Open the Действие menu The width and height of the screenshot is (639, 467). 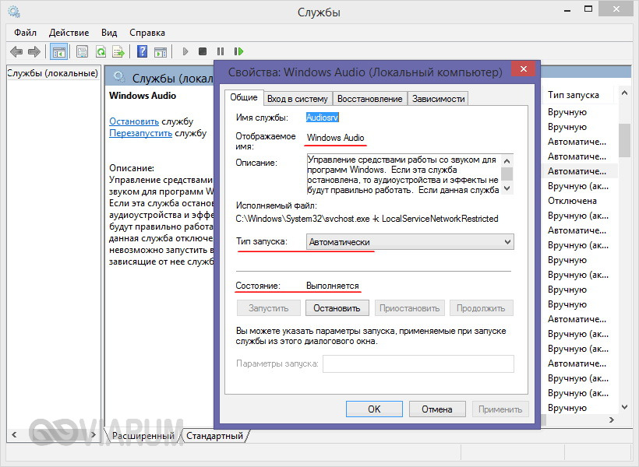(69, 33)
